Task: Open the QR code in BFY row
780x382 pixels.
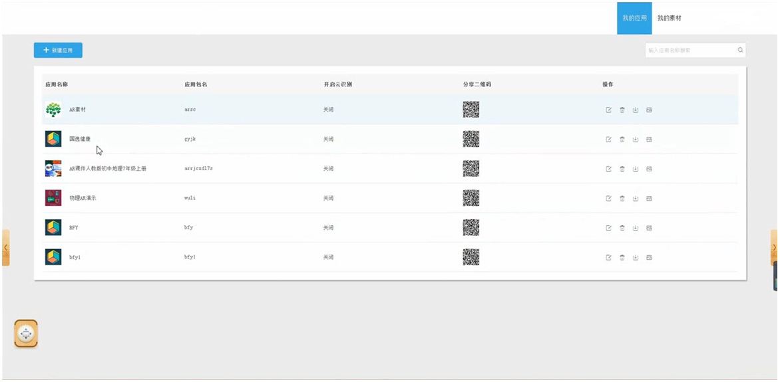Action: 471,227
